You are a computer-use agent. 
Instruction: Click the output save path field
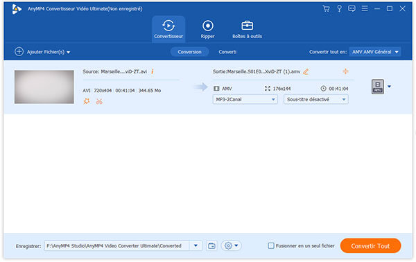tap(116, 246)
